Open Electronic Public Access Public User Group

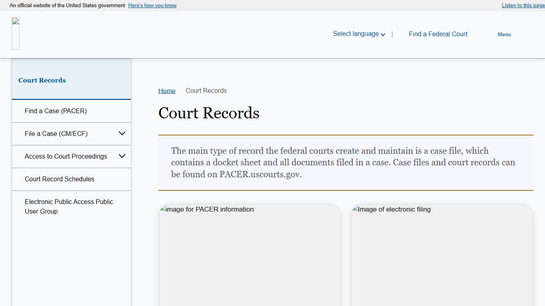pyautogui.click(x=69, y=206)
